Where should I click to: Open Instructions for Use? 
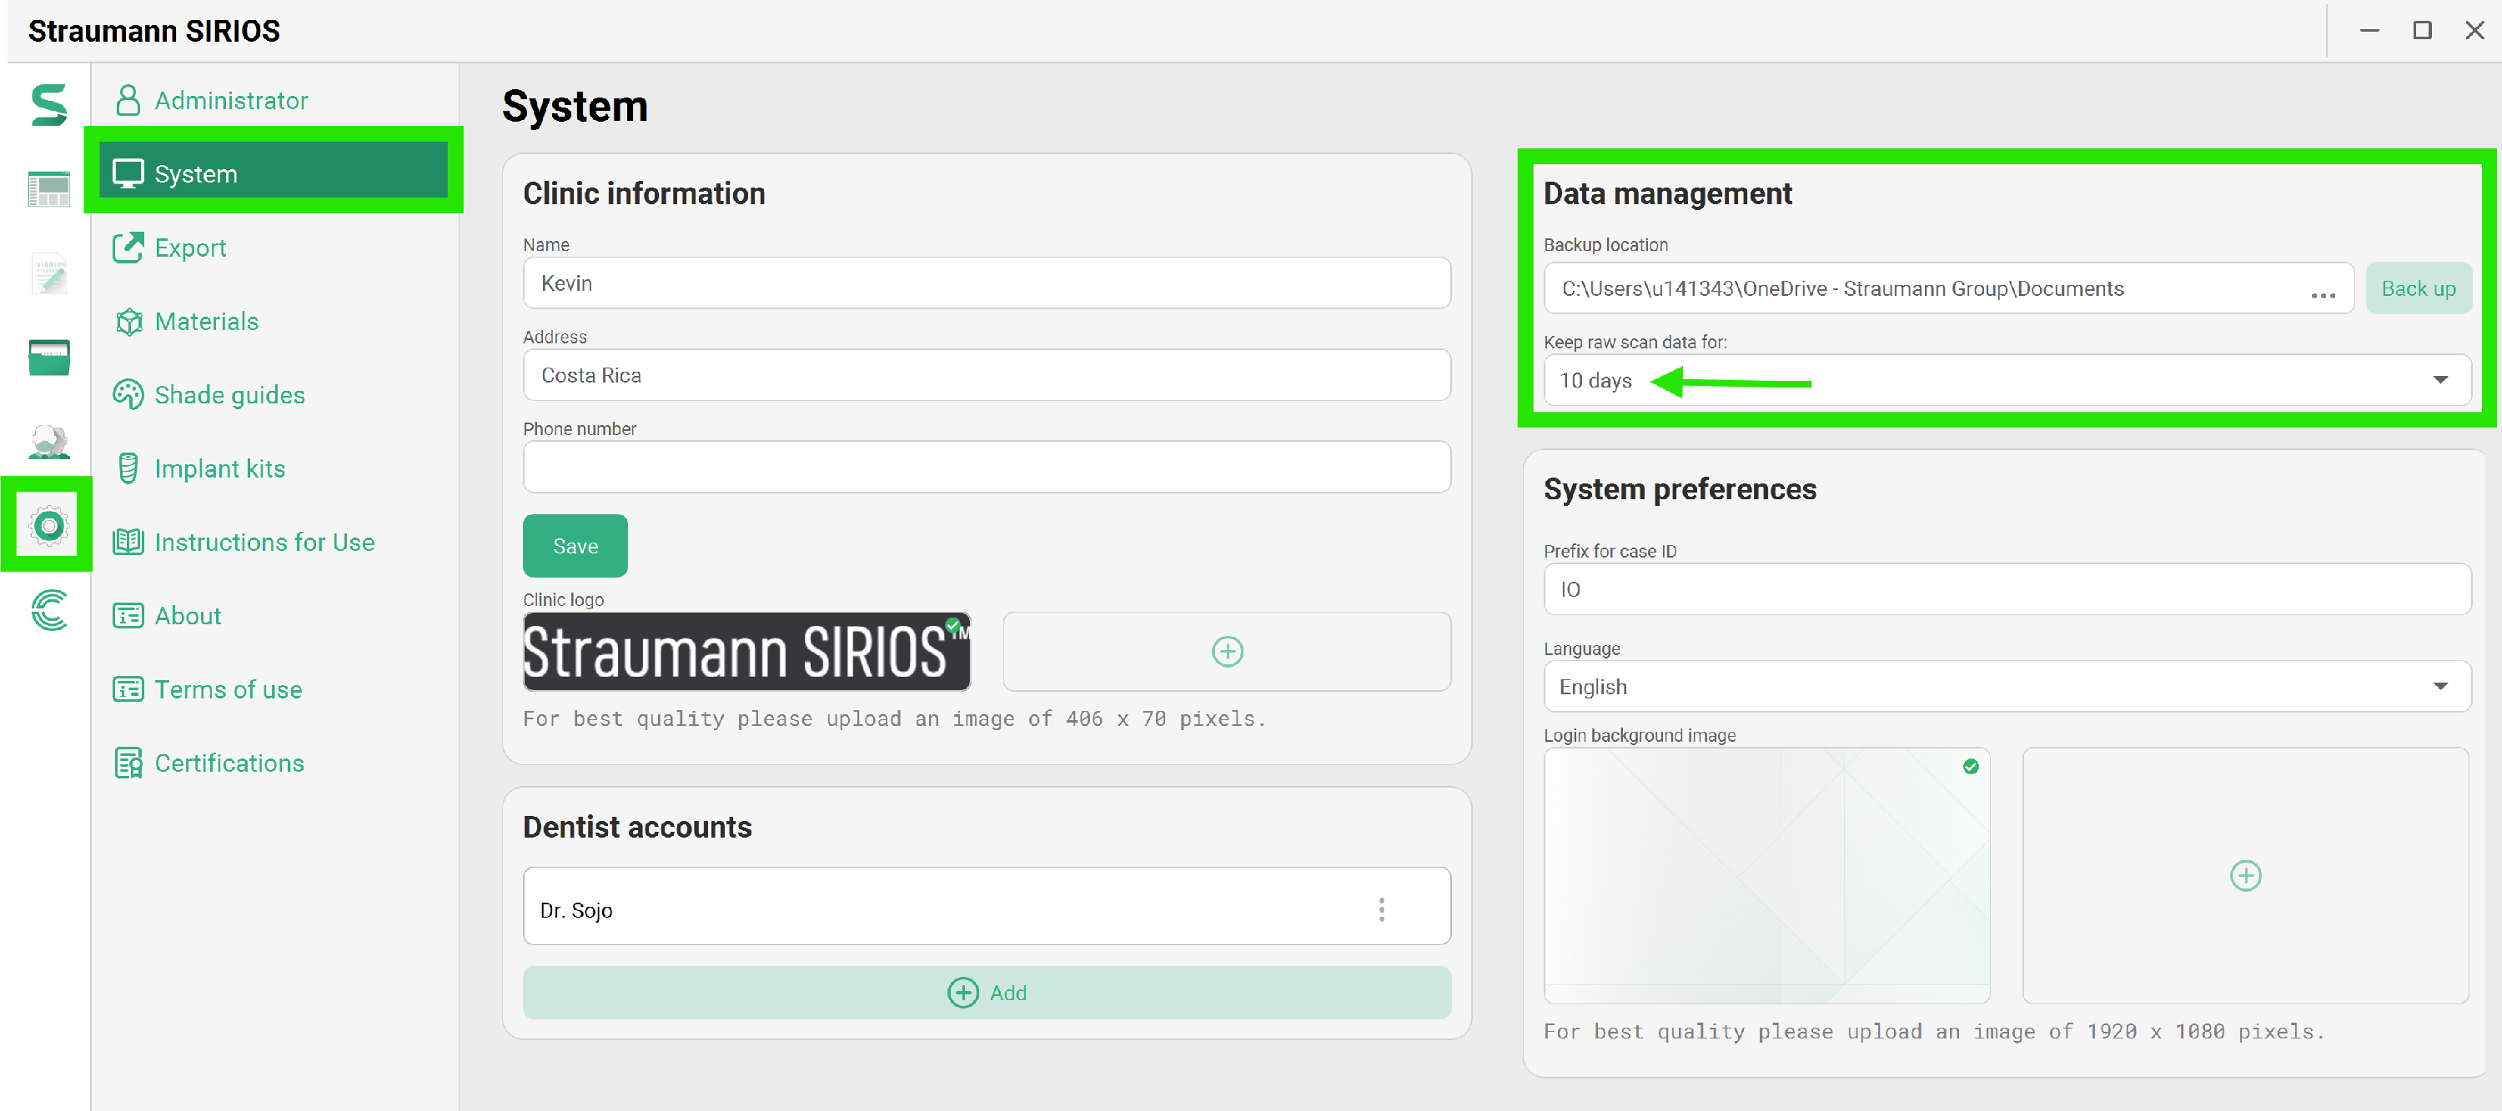point(244,543)
